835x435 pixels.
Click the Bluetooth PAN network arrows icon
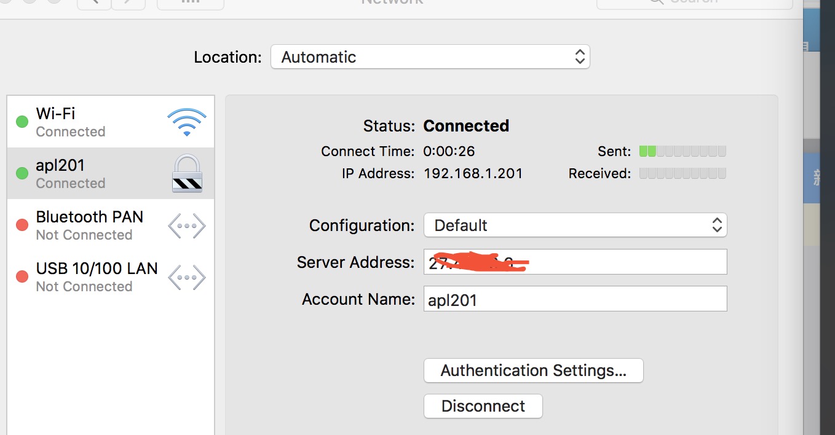[x=186, y=225]
